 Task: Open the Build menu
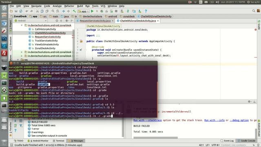coord(80,6)
